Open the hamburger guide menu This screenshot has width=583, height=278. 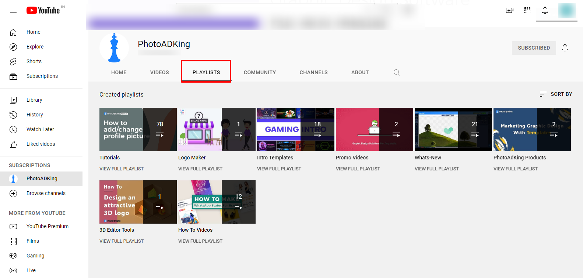(13, 10)
